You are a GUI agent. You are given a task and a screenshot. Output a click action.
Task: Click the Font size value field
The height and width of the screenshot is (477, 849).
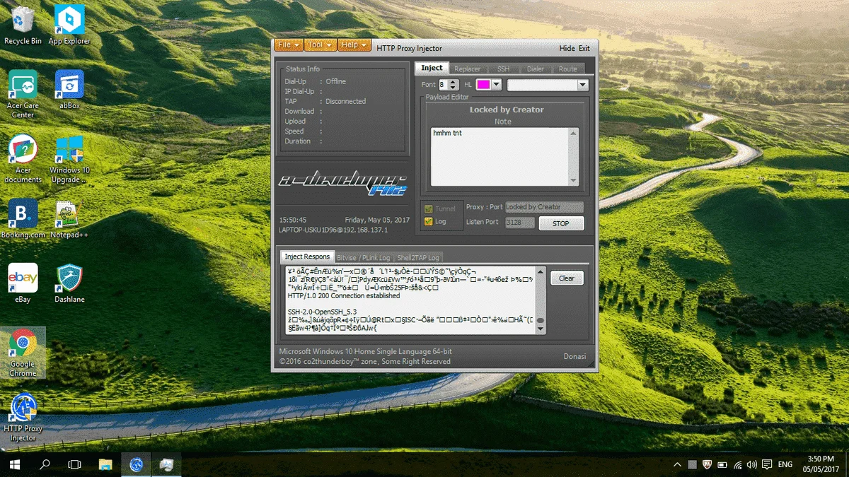444,85
